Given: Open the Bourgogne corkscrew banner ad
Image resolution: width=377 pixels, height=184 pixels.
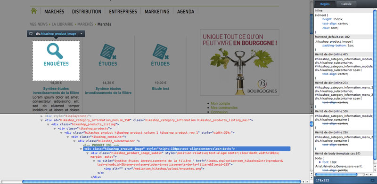Looking at the screenshot, I should coord(239,62).
